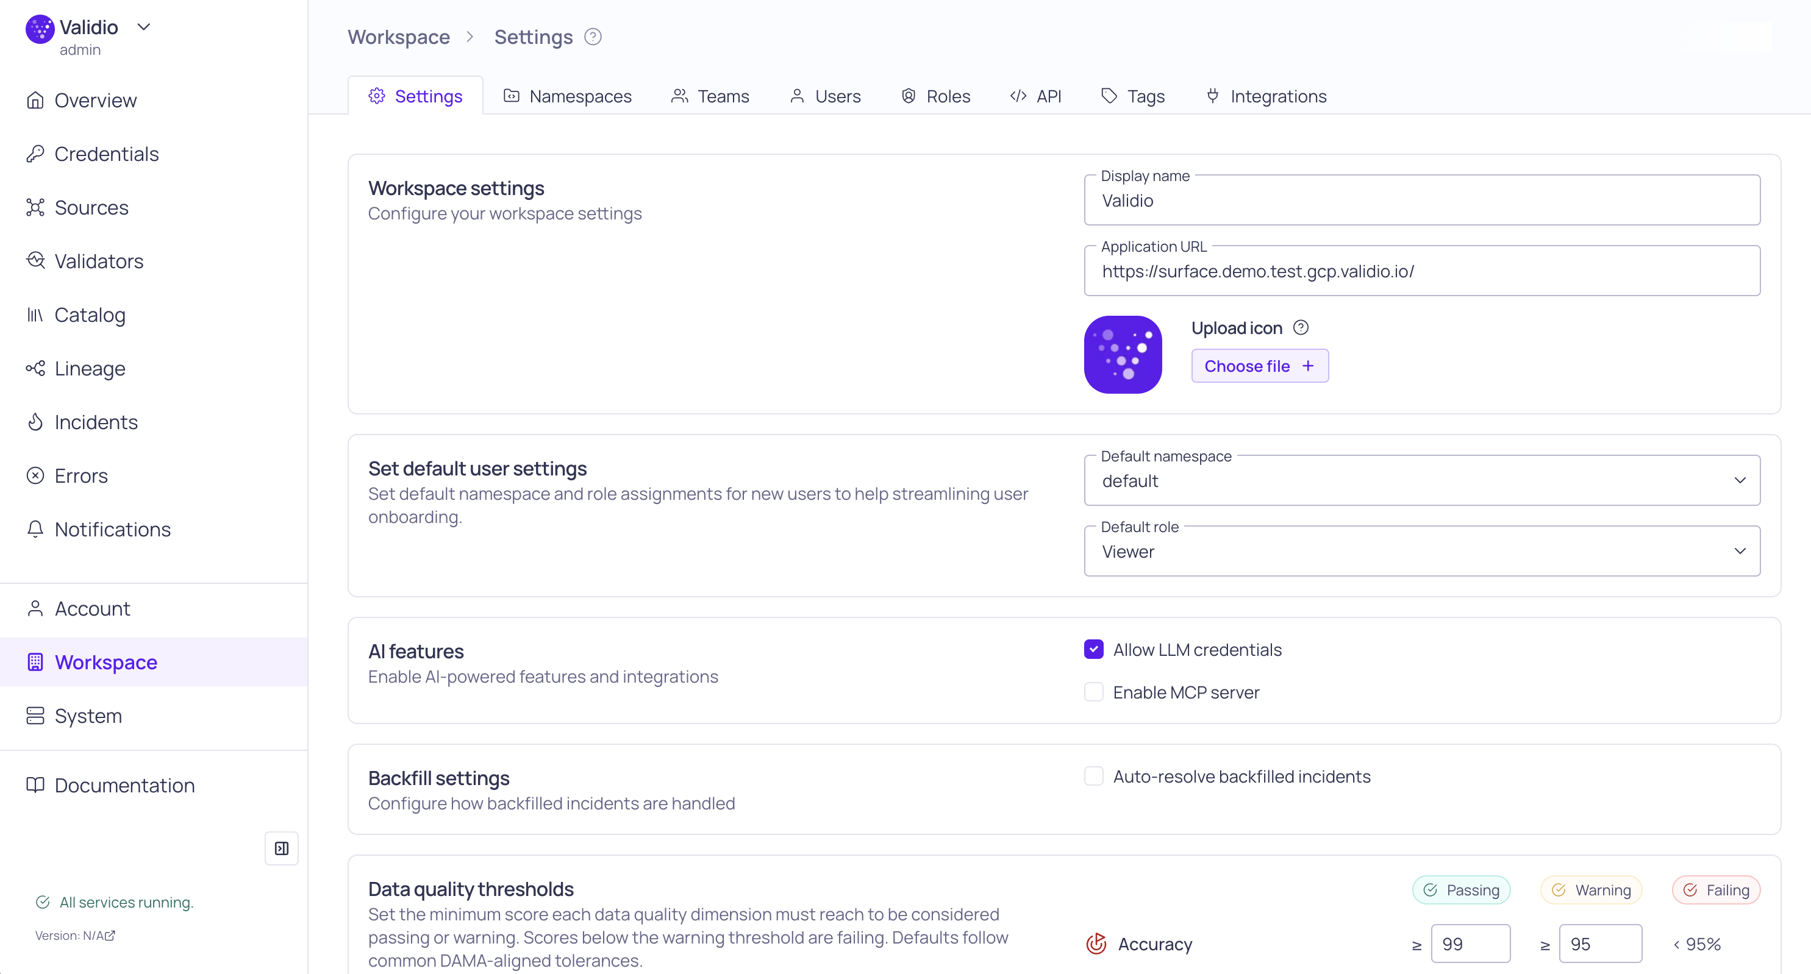Open the Users tab
The image size is (1811, 974).
click(x=826, y=96)
